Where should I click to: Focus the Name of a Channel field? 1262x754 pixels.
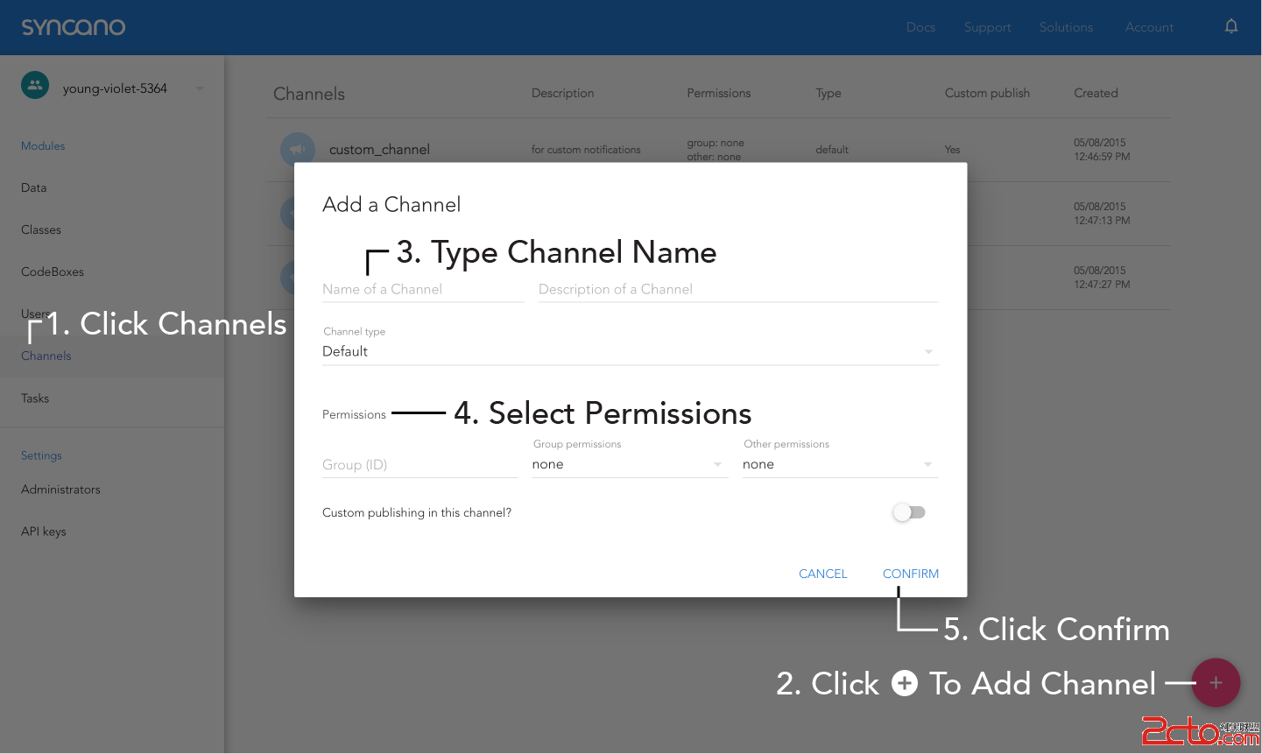click(422, 290)
